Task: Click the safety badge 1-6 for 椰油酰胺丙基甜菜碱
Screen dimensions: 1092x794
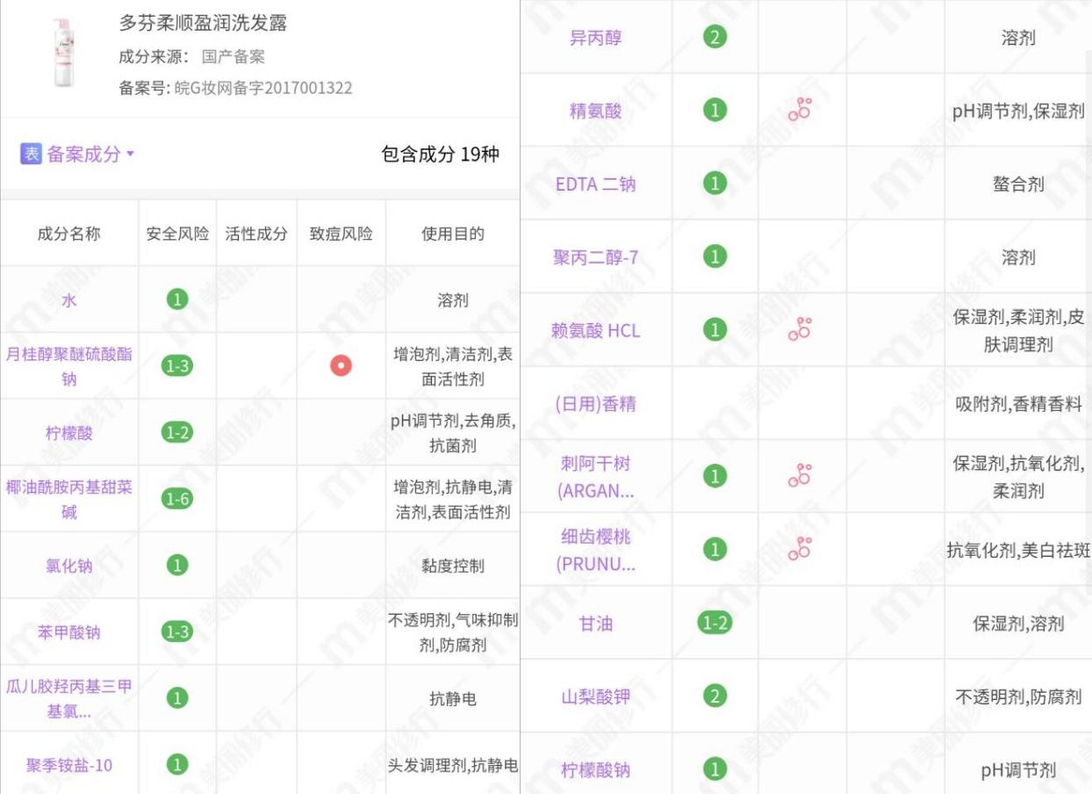Action: tap(177, 499)
